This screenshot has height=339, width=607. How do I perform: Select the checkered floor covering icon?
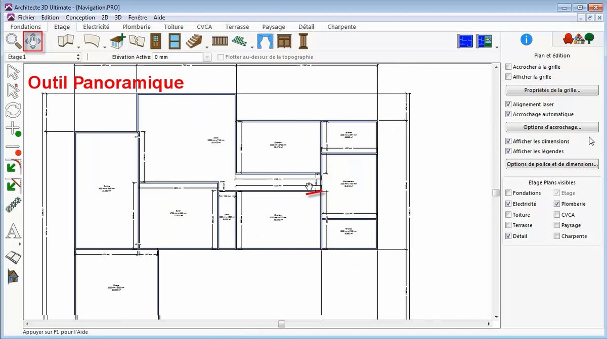point(239,41)
